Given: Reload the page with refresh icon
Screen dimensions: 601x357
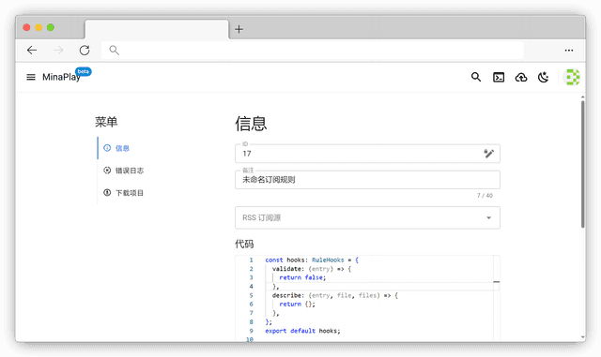Looking at the screenshot, I should [85, 50].
